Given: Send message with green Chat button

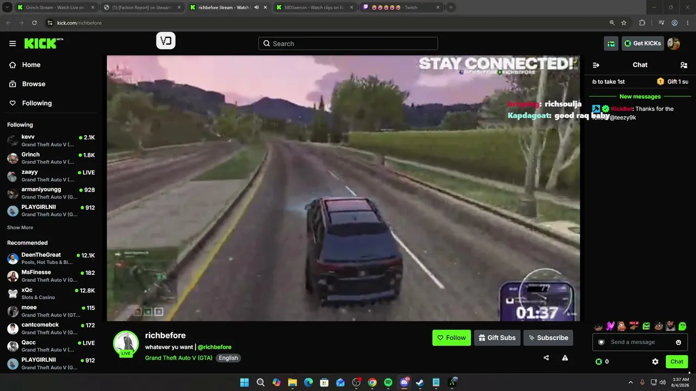Looking at the screenshot, I should click(x=677, y=362).
